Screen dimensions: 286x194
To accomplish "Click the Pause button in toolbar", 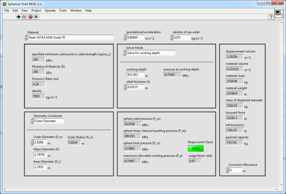I will [36, 17].
